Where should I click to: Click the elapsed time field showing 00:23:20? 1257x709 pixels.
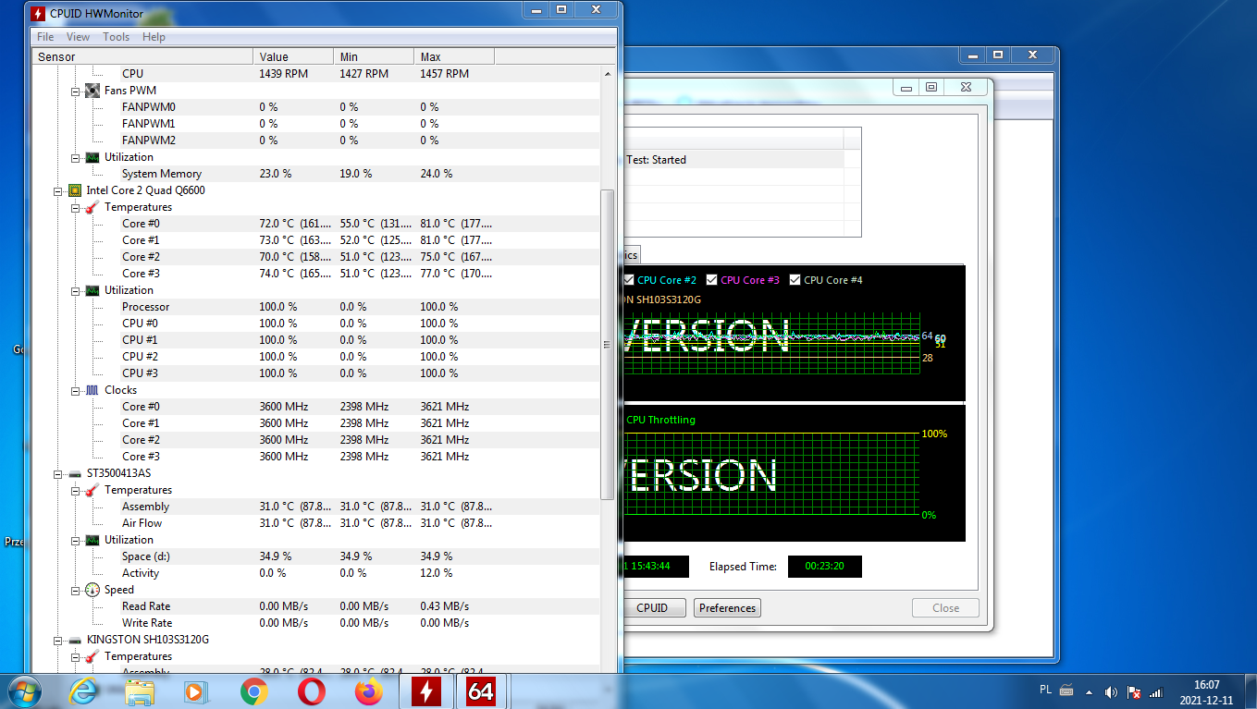pyautogui.click(x=825, y=567)
